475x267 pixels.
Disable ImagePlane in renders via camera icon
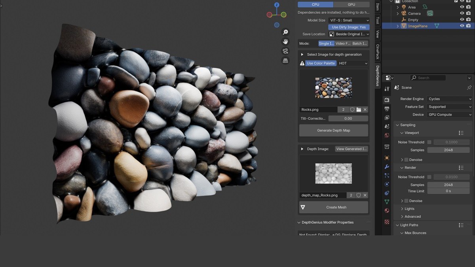pyautogui.click(x=469, y=26)
